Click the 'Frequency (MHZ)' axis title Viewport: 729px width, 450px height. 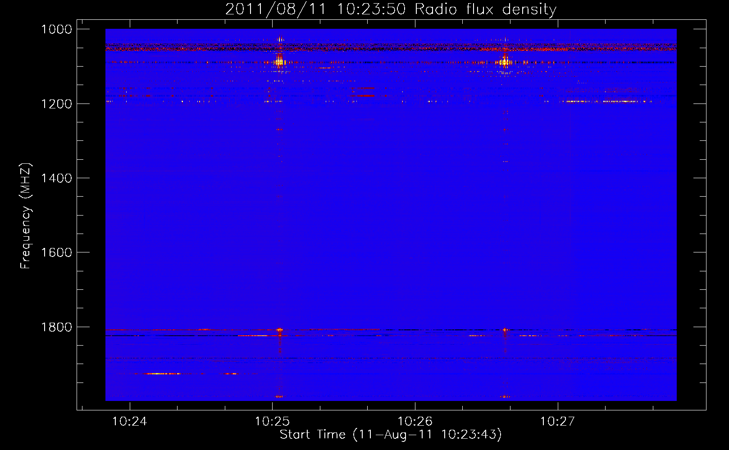pyautogui.click(x=26, y=216)
